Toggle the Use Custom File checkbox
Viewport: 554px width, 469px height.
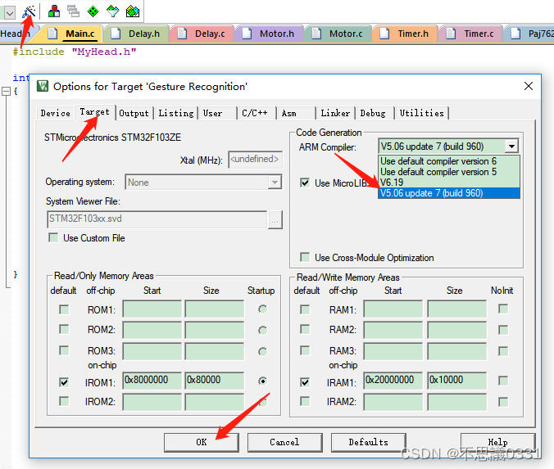click(x=54, y=238)
